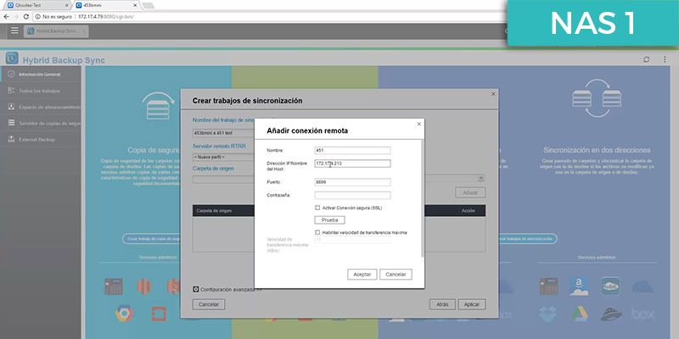Click the UFO-shaped cloud service icon

[x=611, y=314]
